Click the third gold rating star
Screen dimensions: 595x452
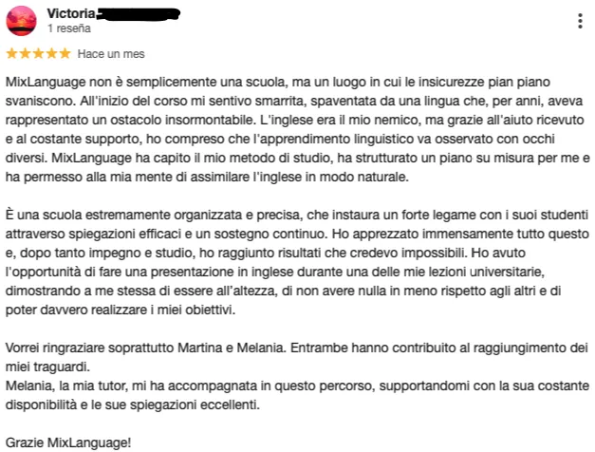coord(38,53)
